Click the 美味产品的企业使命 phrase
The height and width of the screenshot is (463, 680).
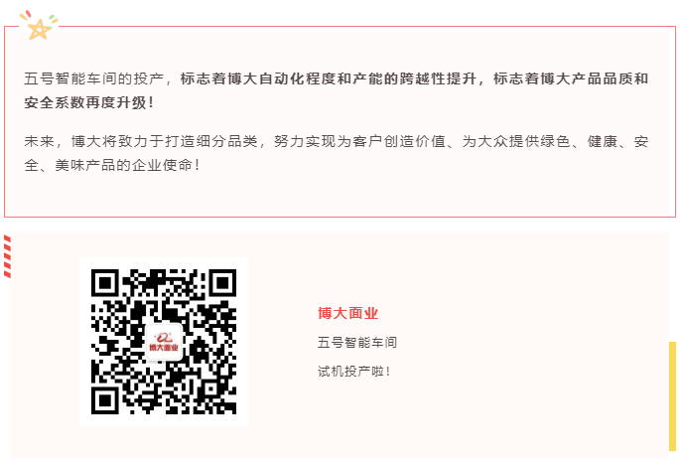point(124,165)
